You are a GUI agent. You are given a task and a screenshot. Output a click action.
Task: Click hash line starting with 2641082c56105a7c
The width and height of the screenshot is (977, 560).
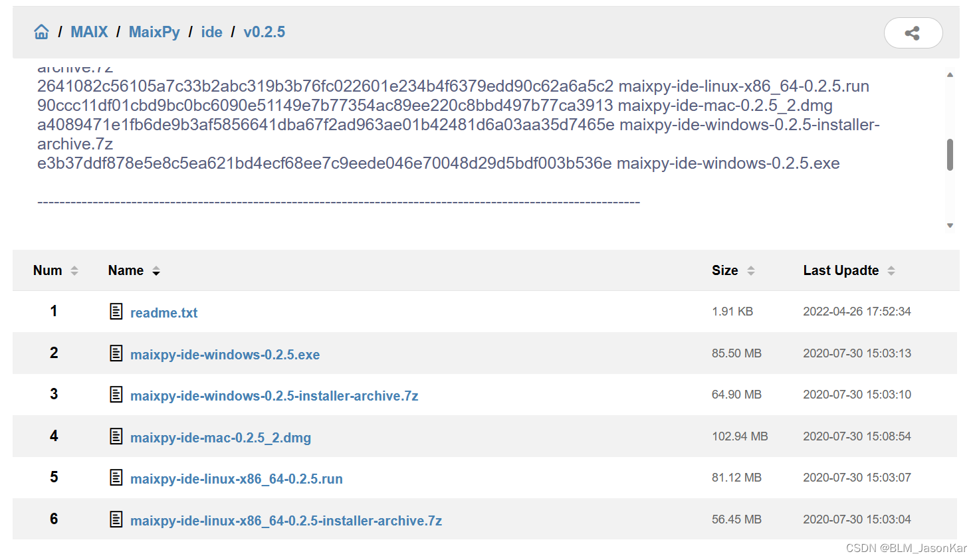(x=453, y=86)
